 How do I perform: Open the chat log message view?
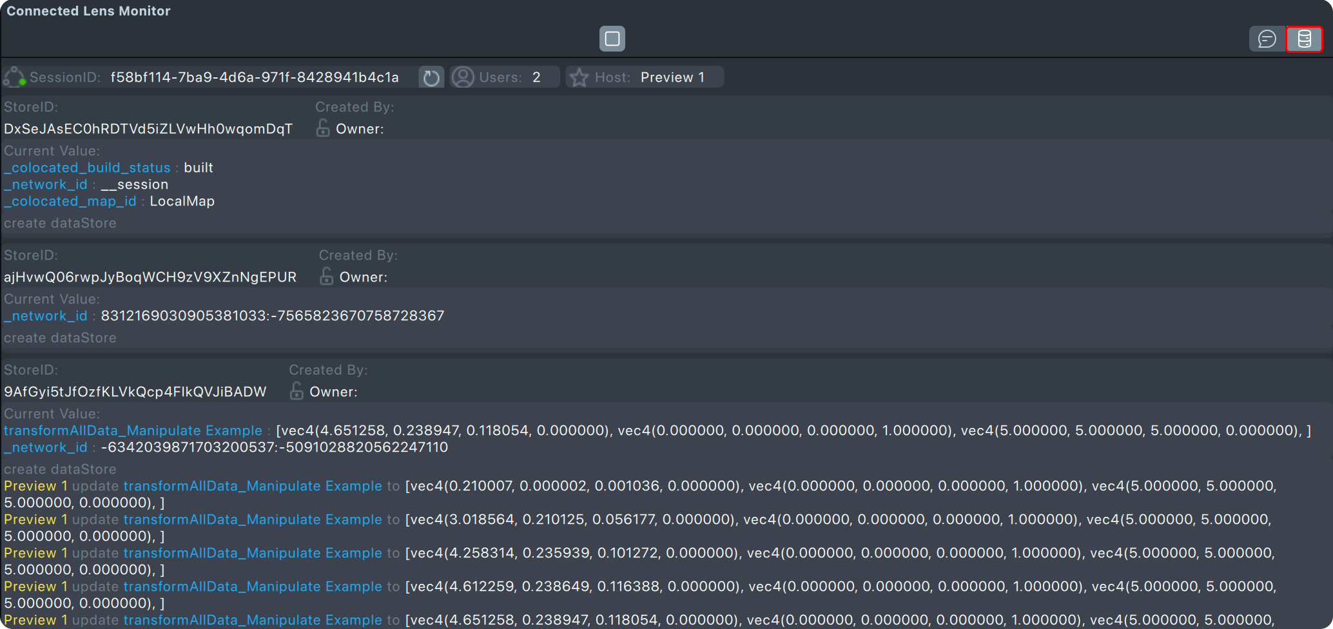1267,39
